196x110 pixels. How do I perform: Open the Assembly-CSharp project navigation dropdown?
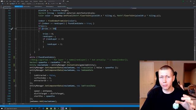(35, 8)
